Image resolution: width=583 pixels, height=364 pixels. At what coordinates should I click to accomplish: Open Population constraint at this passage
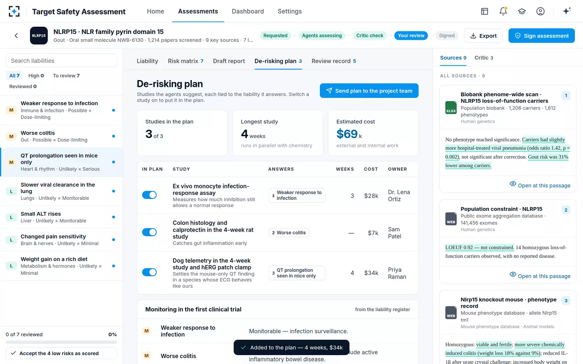(540, 276)
